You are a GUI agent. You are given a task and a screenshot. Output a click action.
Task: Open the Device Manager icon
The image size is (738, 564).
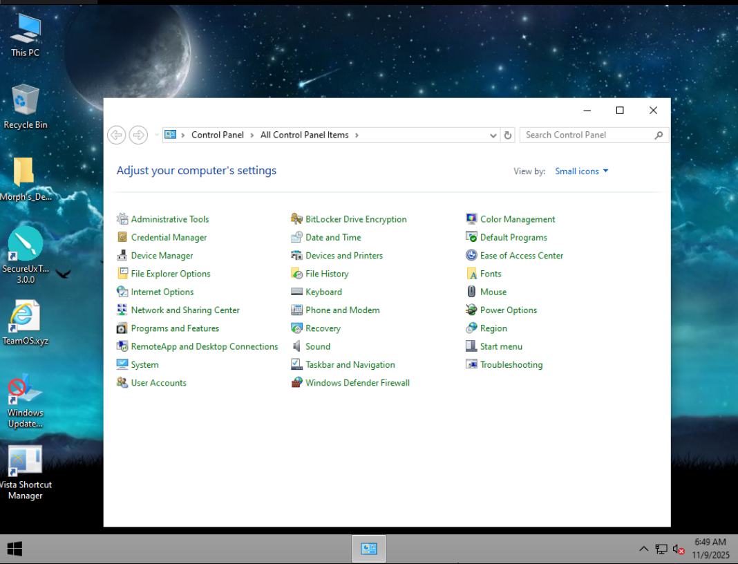coord(122,256)
